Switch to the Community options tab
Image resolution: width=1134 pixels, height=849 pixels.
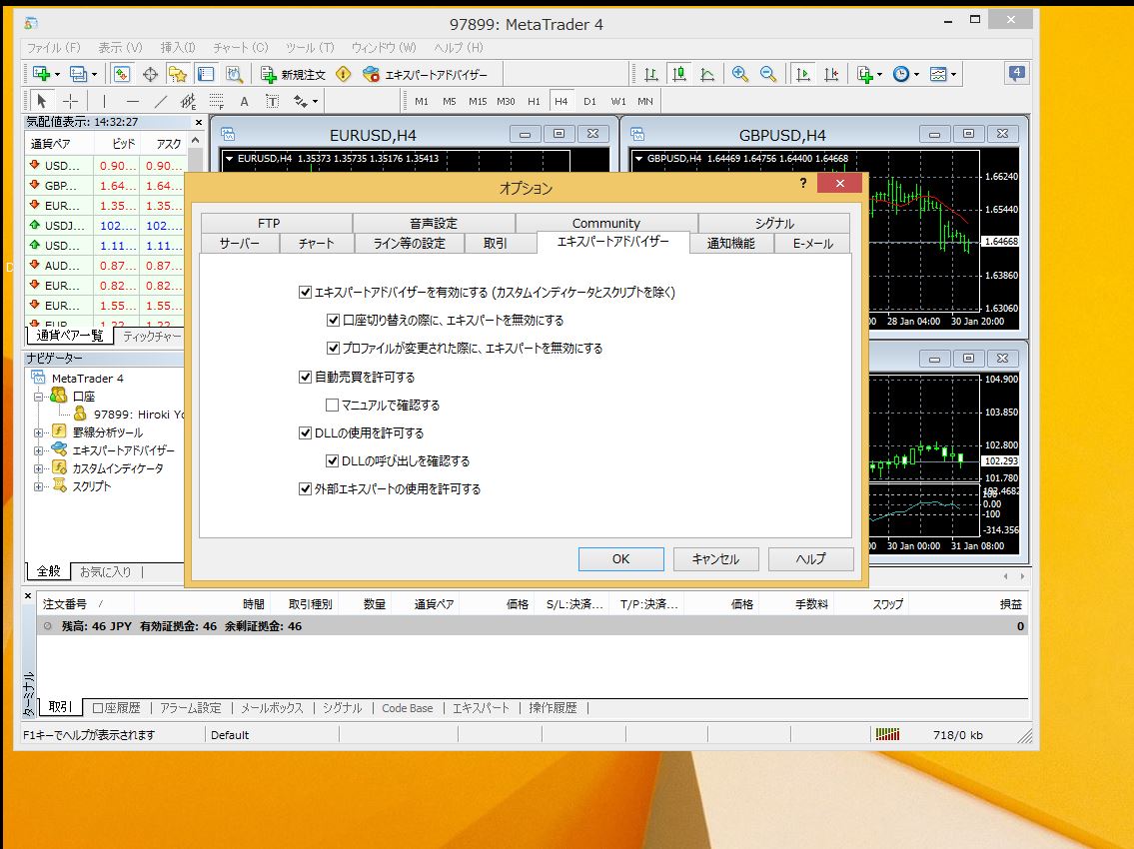pyautogui.click(x=606, y=223)
